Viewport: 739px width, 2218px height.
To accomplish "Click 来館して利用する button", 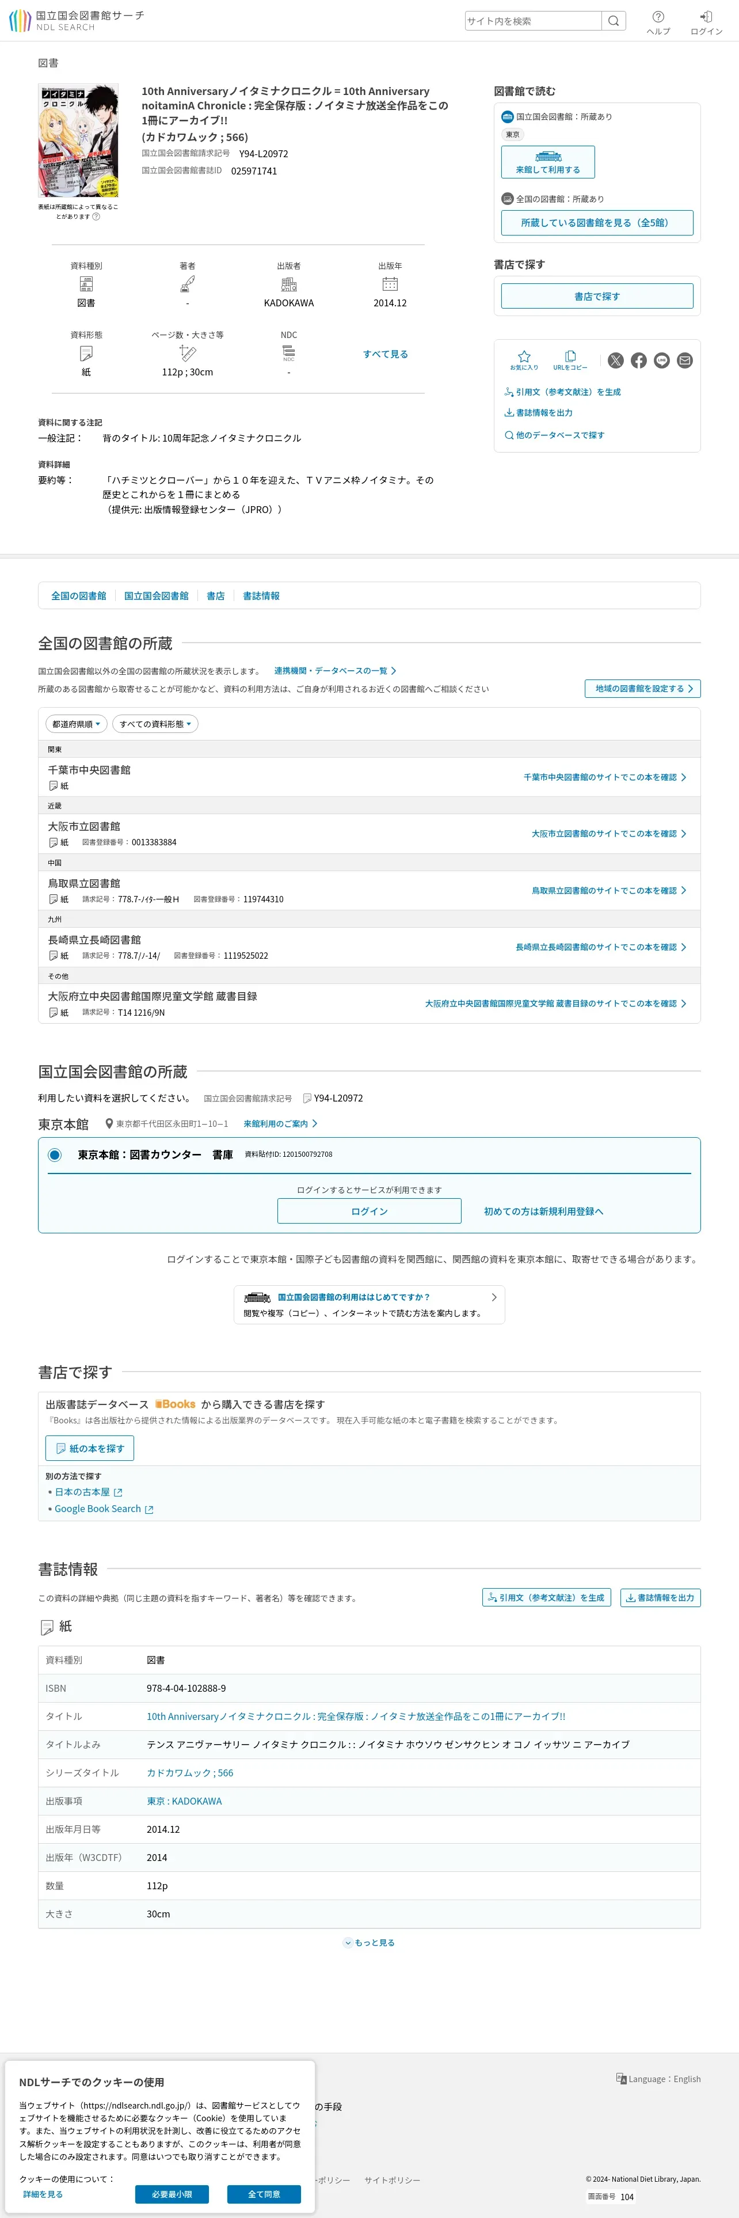I will (x=548, y=163).
